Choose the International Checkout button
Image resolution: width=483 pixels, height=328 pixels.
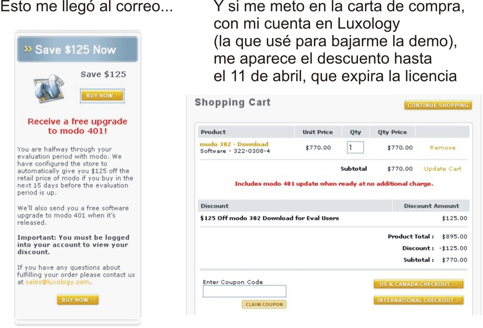tap(418, 300)
